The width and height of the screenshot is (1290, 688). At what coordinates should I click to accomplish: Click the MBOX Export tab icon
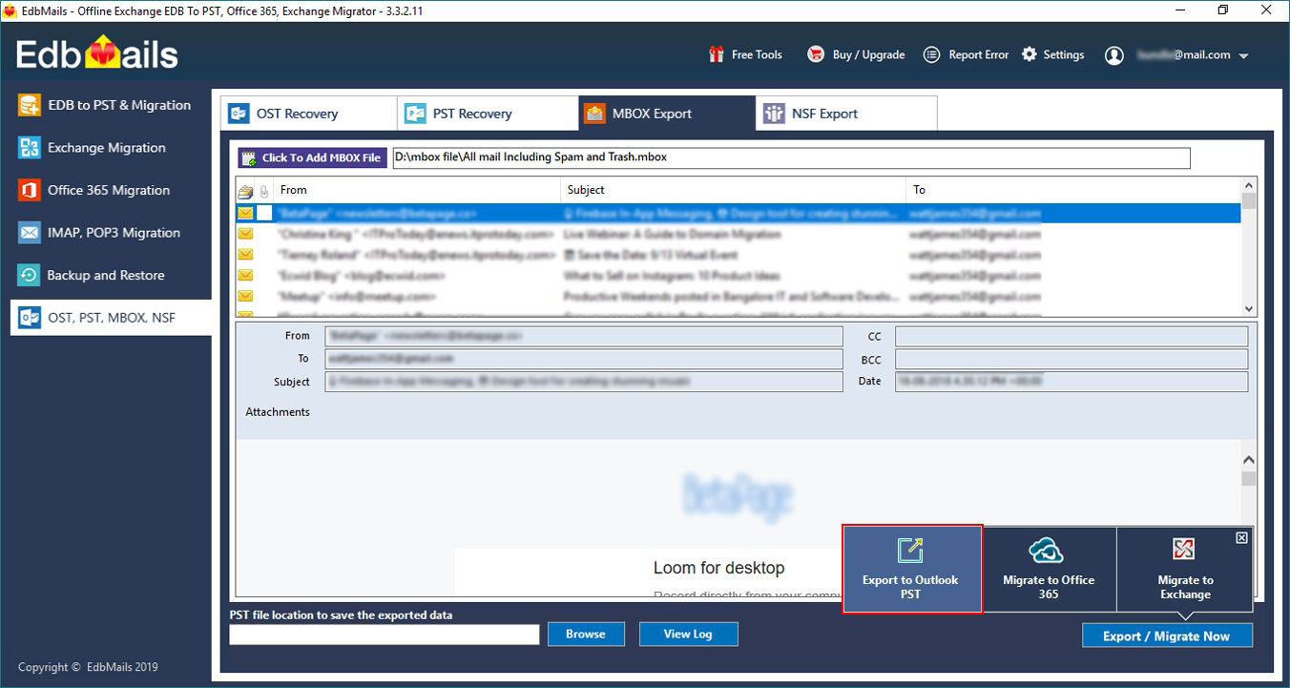click(595, 114)
